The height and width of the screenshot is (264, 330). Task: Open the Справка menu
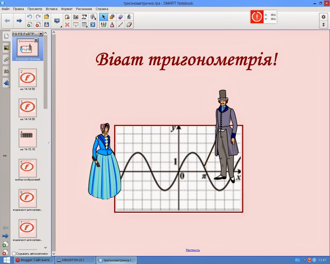[102, 9]
